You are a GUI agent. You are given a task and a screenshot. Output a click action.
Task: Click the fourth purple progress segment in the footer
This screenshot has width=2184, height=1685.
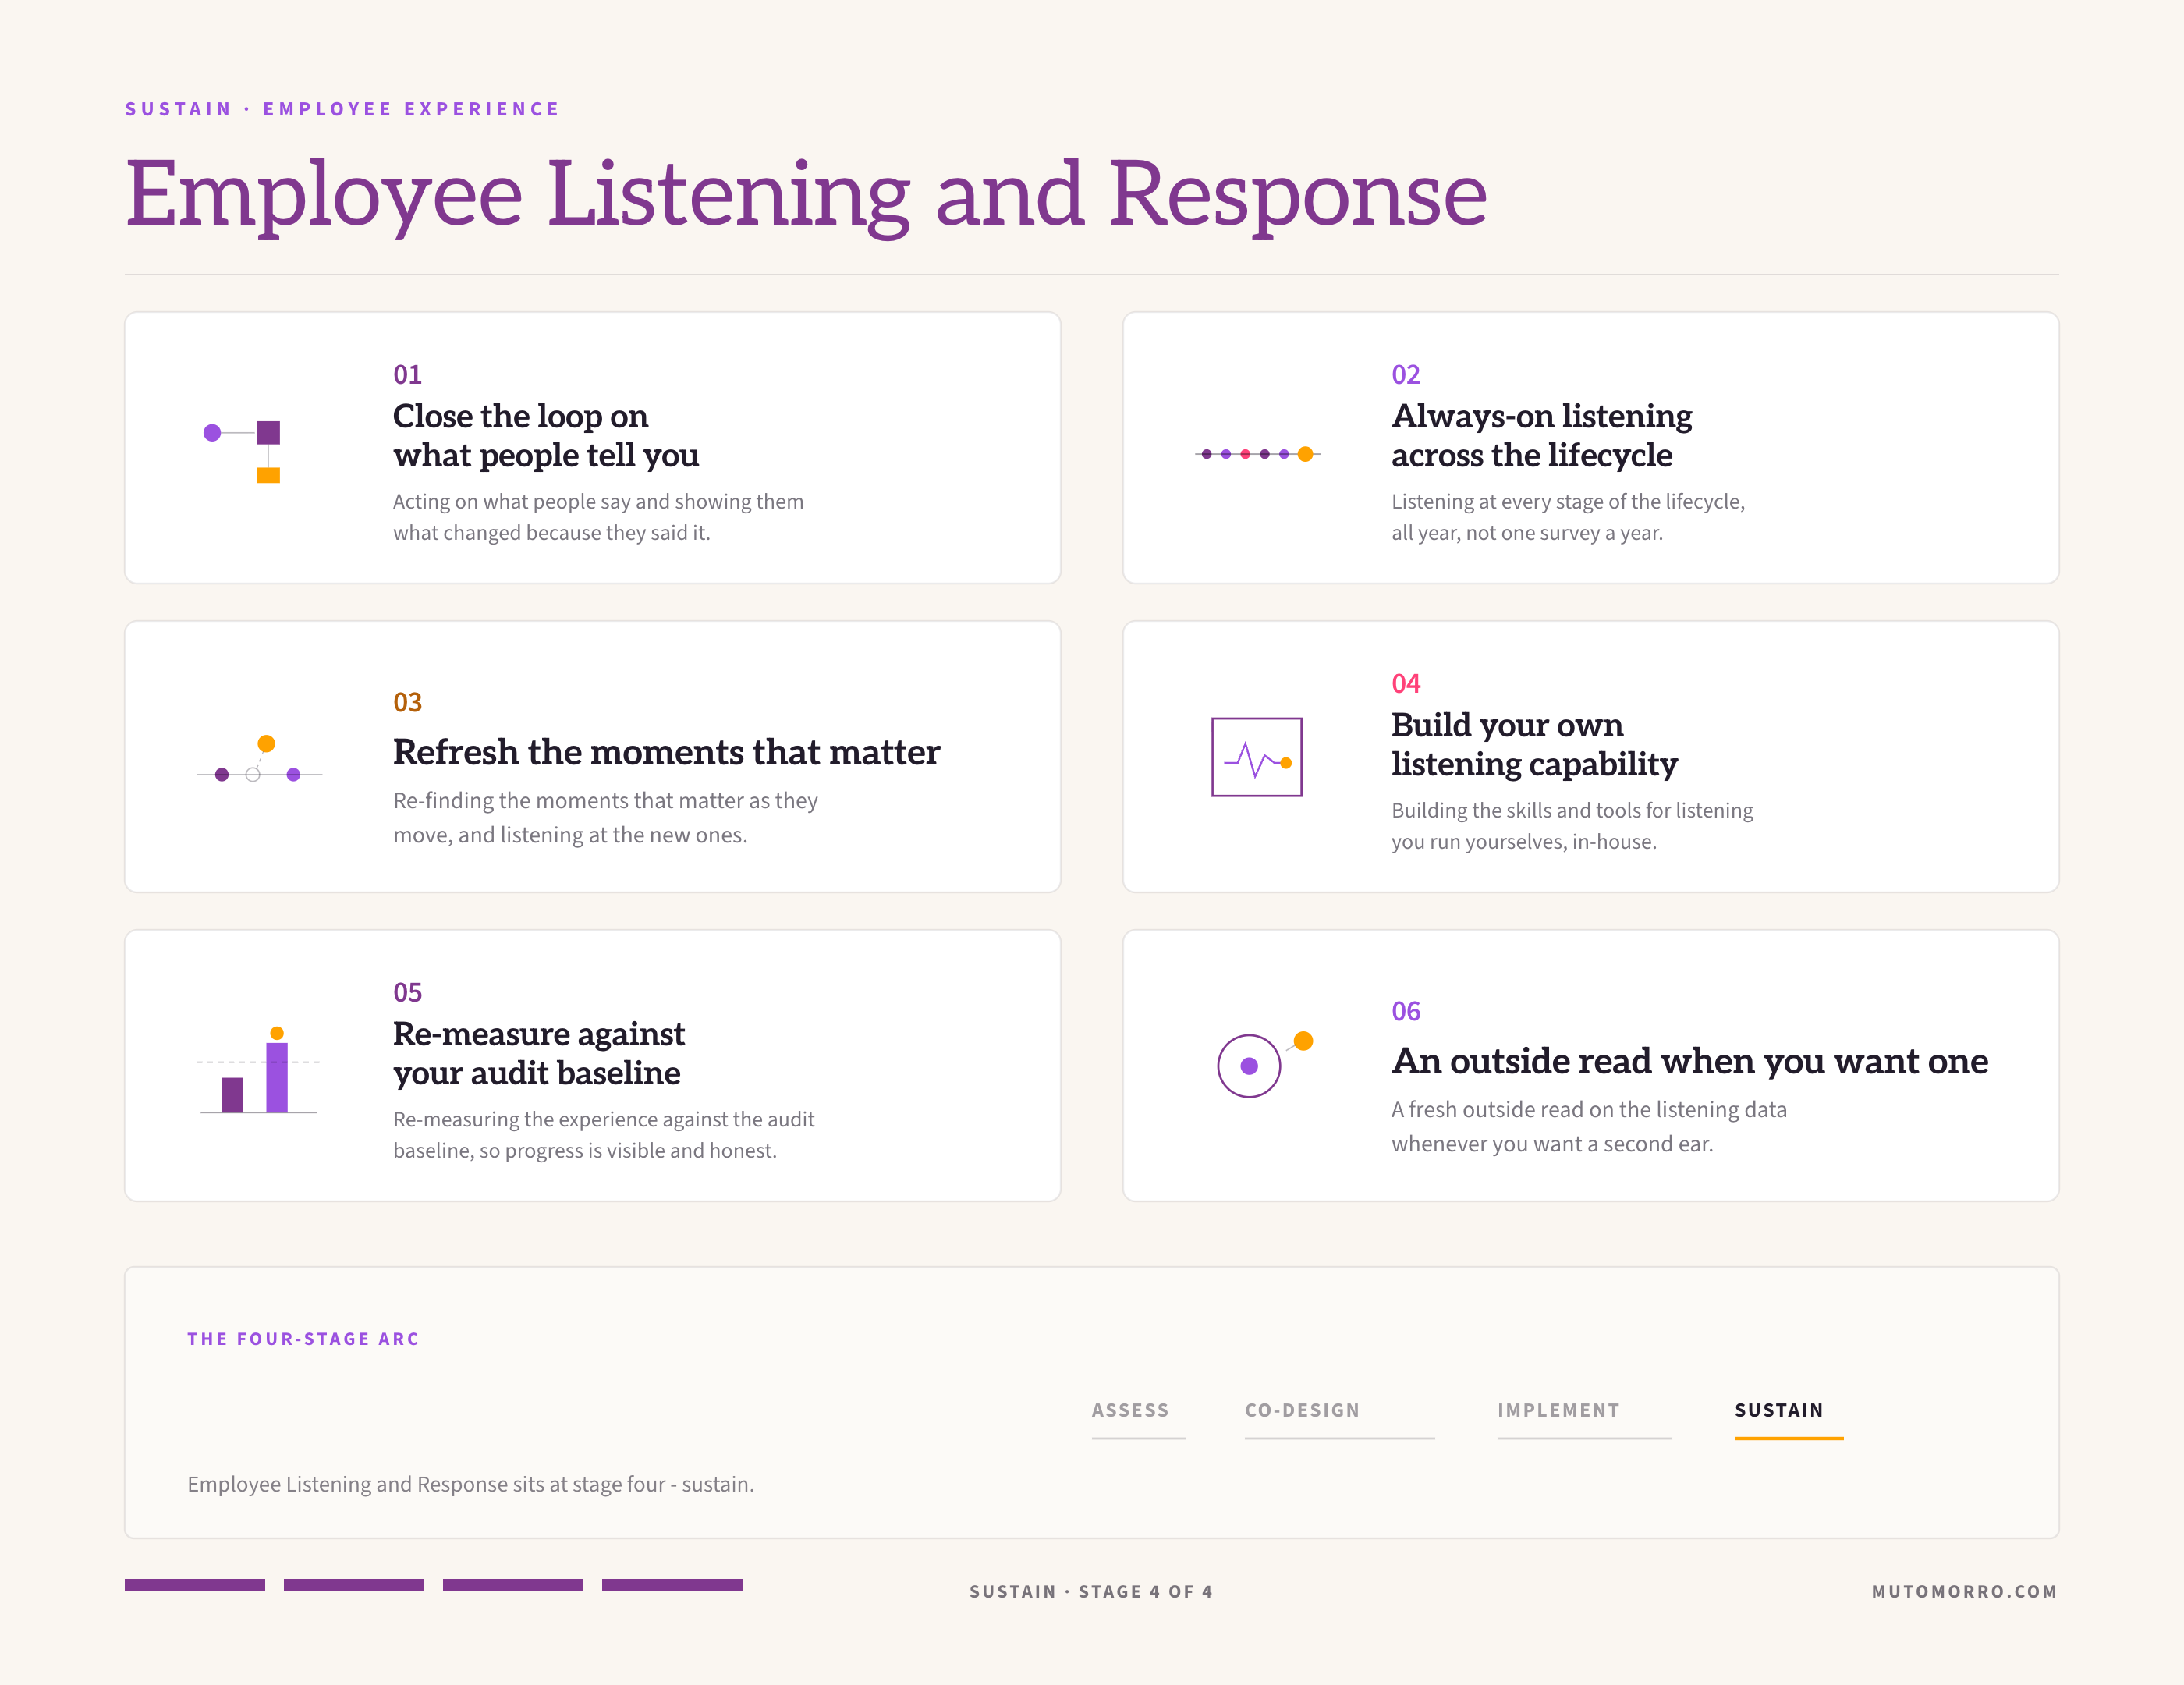(672, 1585)
